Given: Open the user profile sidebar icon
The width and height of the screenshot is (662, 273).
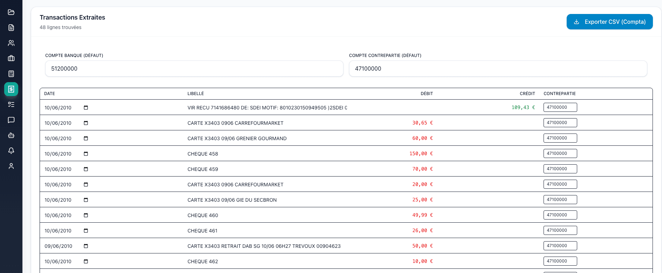Looking at the screenshot, I should (11, 166).
